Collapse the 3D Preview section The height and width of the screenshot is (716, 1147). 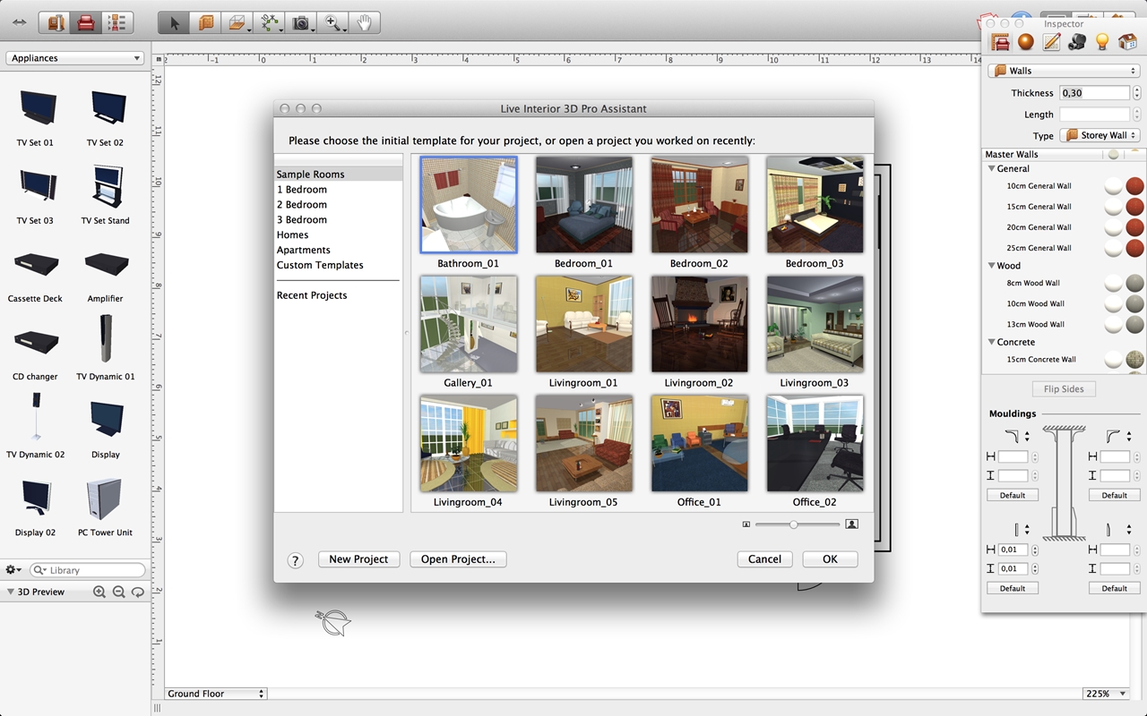click(x=10, y=592)
